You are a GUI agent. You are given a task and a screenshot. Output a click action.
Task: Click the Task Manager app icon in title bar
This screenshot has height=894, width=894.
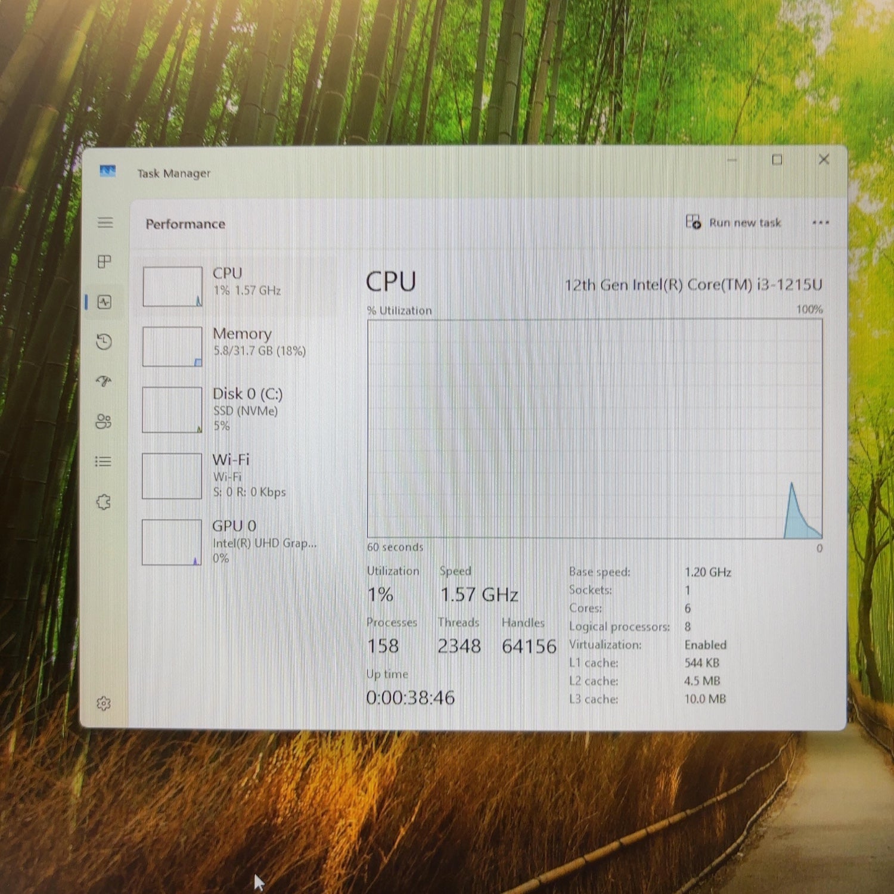108,172
